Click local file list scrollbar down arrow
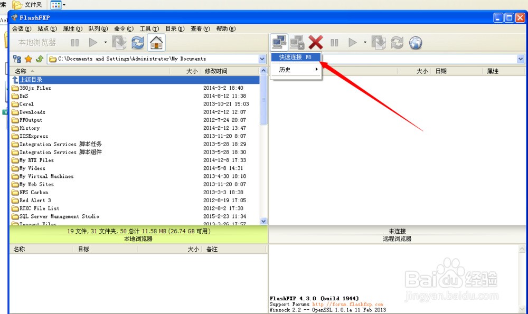Viewport: 528px width, 314px height. click(x=263, y=221)
